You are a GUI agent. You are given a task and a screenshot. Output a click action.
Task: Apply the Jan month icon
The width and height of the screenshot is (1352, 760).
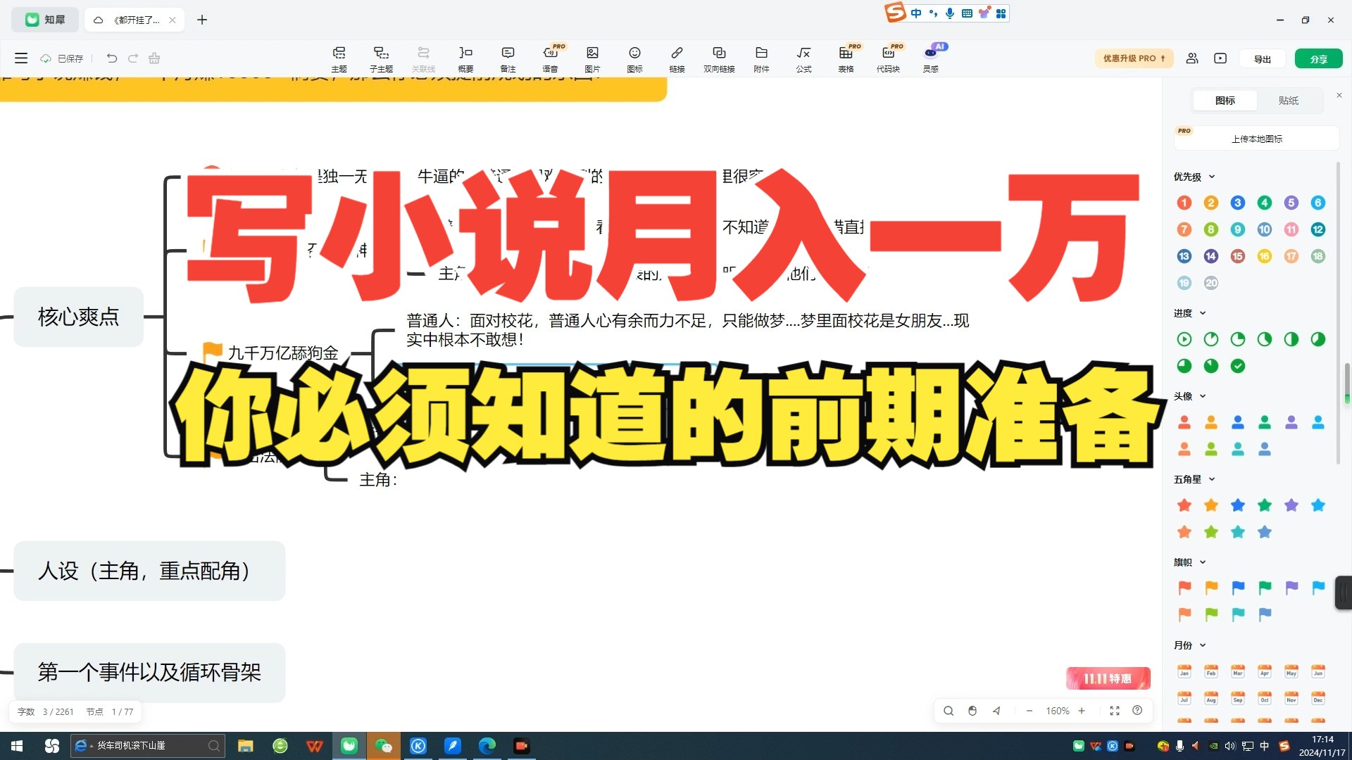(x=1184, y=671)
